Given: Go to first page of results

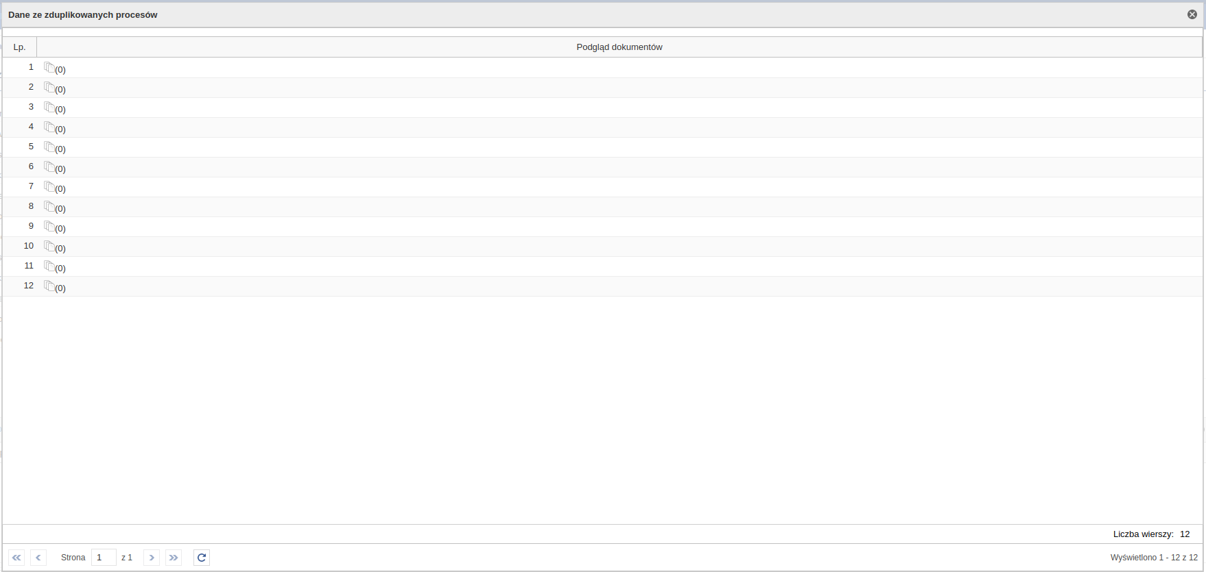Looking at the screenshot, I should tap(16, 558).
